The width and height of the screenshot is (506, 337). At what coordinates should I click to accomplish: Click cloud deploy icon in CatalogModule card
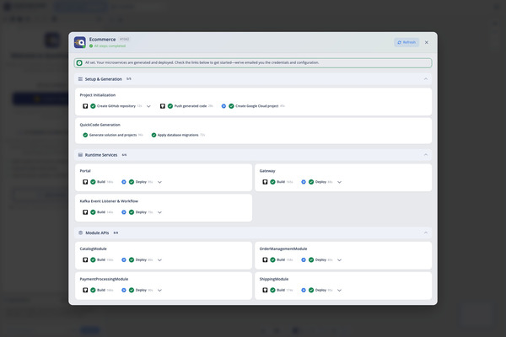tap(124, 260)
